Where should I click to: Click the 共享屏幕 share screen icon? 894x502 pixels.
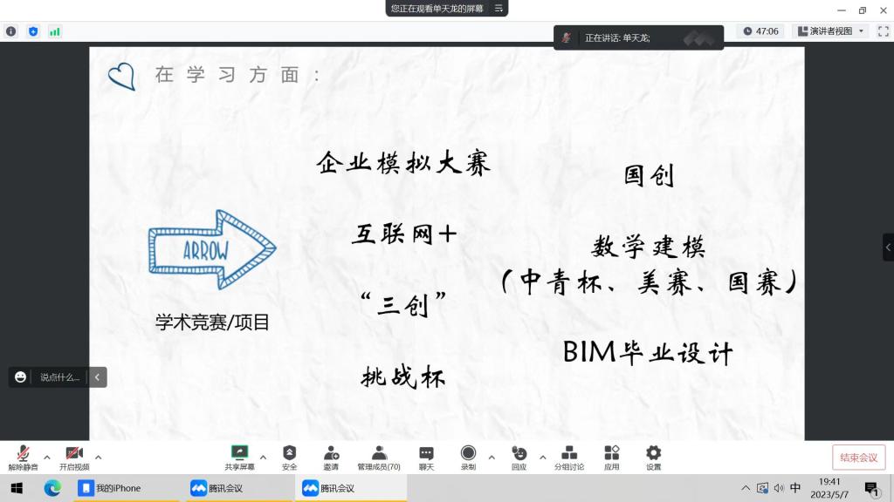click(x=239, y=457)
